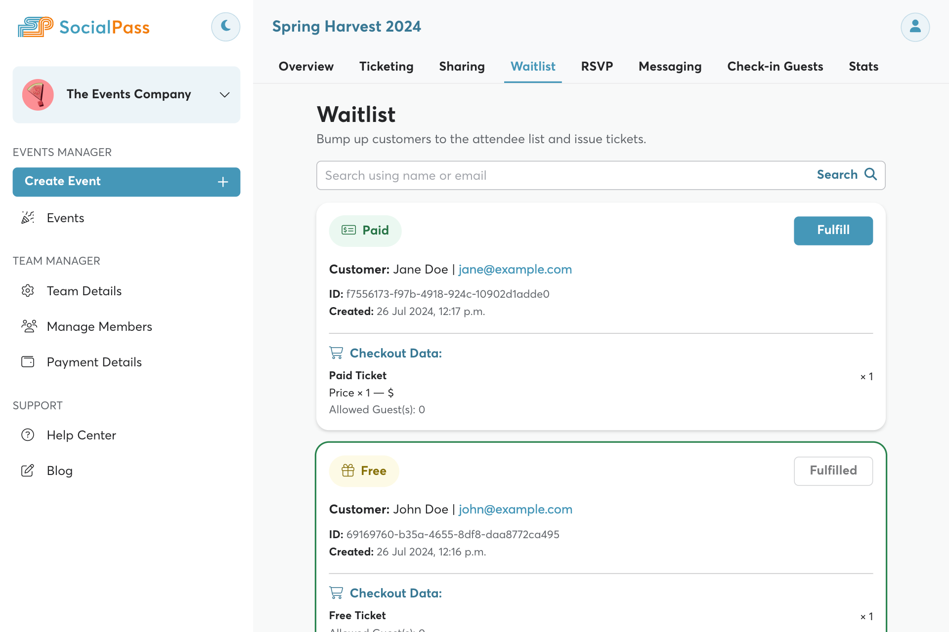This screenshot has width=949, height=632.
Task: Click the Create Event plus icon
Action: [x=223, y=181]
